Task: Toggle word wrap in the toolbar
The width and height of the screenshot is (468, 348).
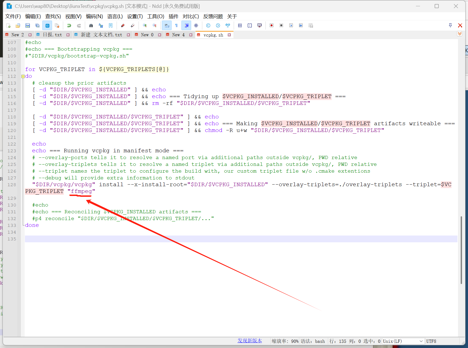Action: pyautogui.click(x=167, y=25)
